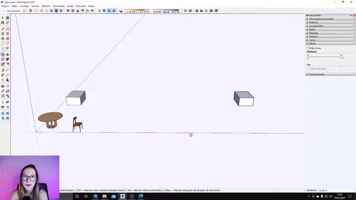Image resolution: width=356 pixels, height=200 pixels.
Task: Toggle display section planes
Action: [104, 11]
